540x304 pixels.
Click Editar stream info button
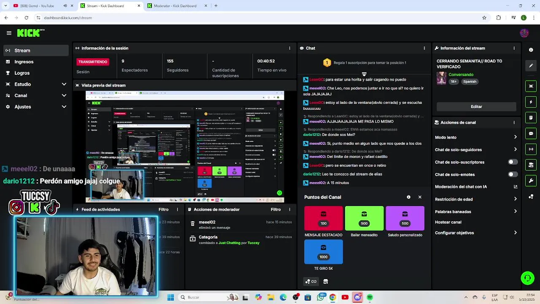tap(476, 107)
